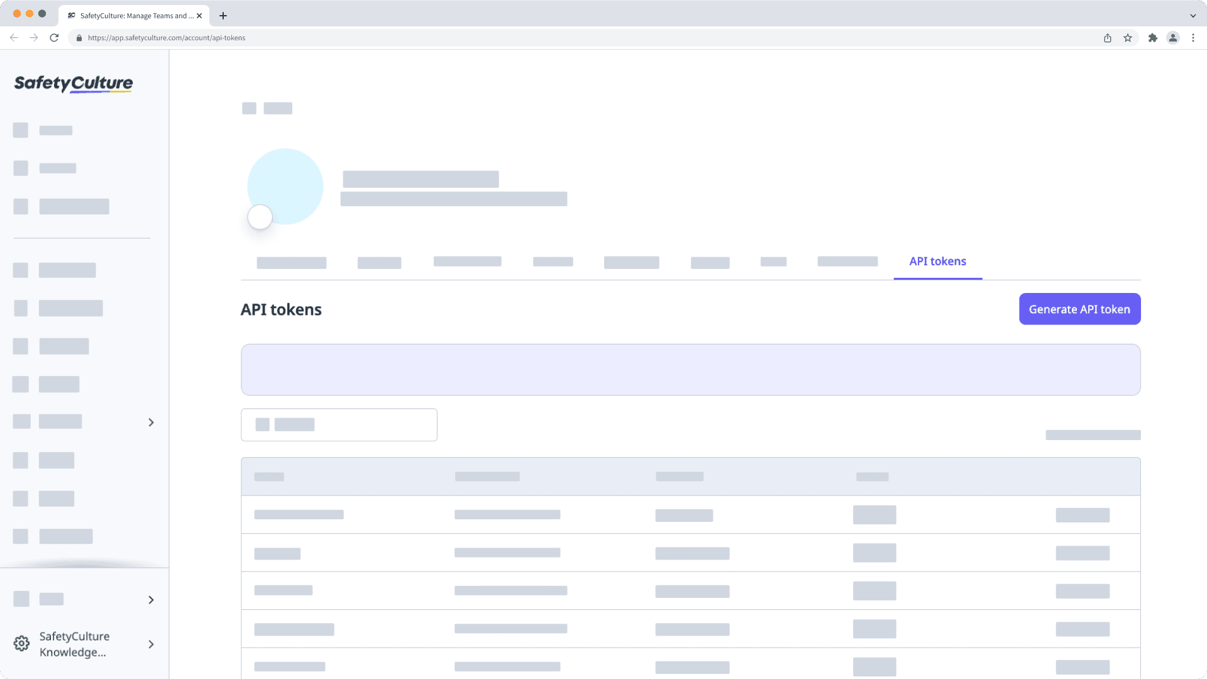Click the padlock icon in the address bar
Image resolution: width=1207 pixels, height=679 pixels.
coord(79,38)
